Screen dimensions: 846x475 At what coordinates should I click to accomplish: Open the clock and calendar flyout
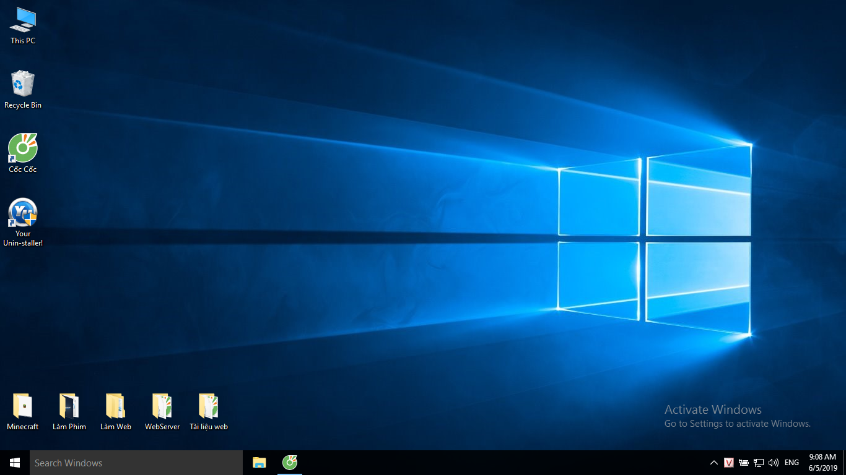click(x=822, y=463)
